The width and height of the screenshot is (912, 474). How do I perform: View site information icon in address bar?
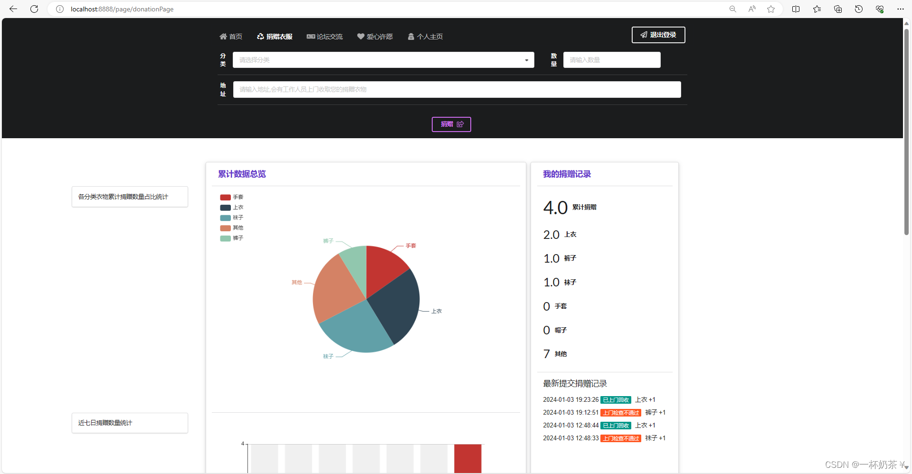(x=60, y=9)
